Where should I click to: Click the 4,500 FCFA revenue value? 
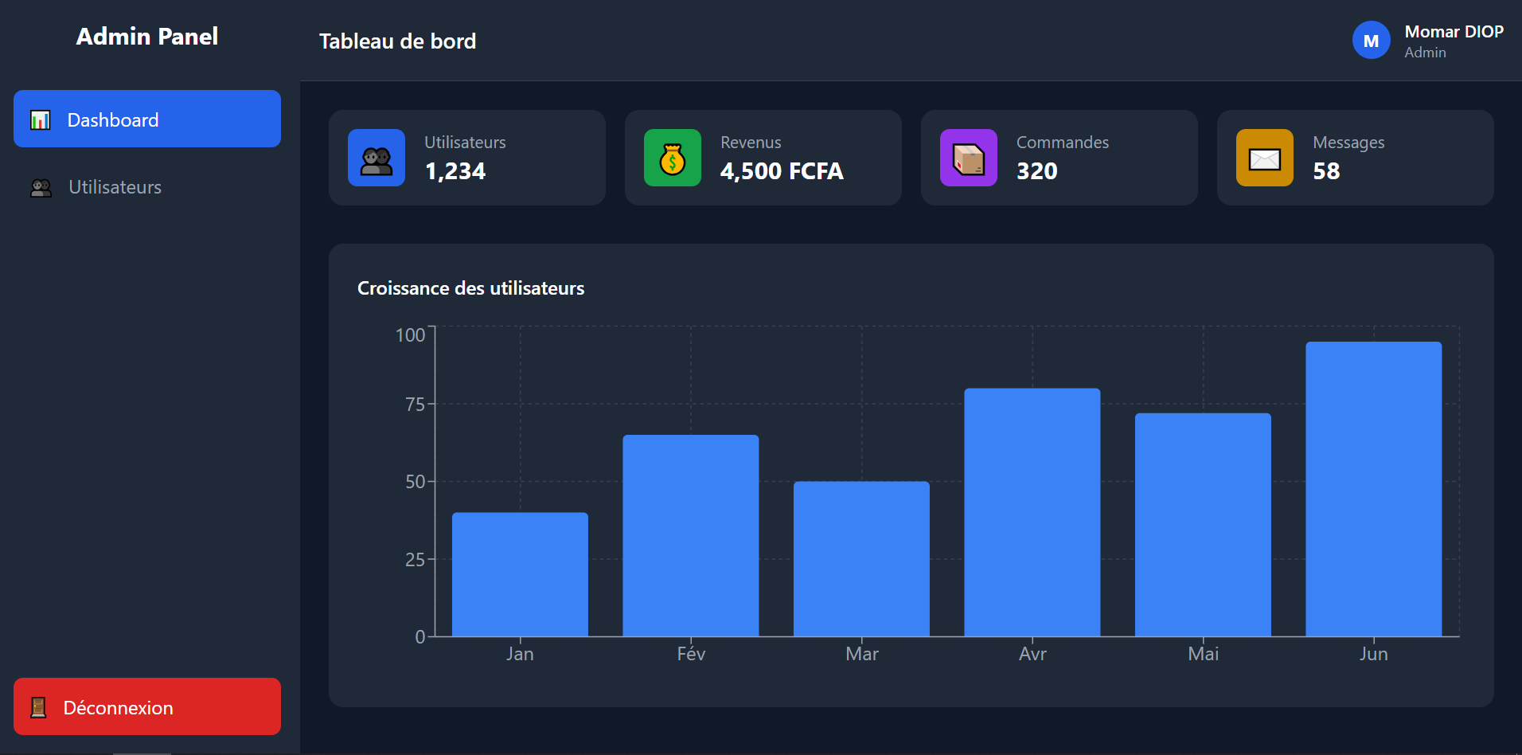[782, 171]
